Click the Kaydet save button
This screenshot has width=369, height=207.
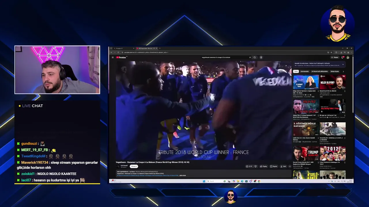click(x=274, y=166)
